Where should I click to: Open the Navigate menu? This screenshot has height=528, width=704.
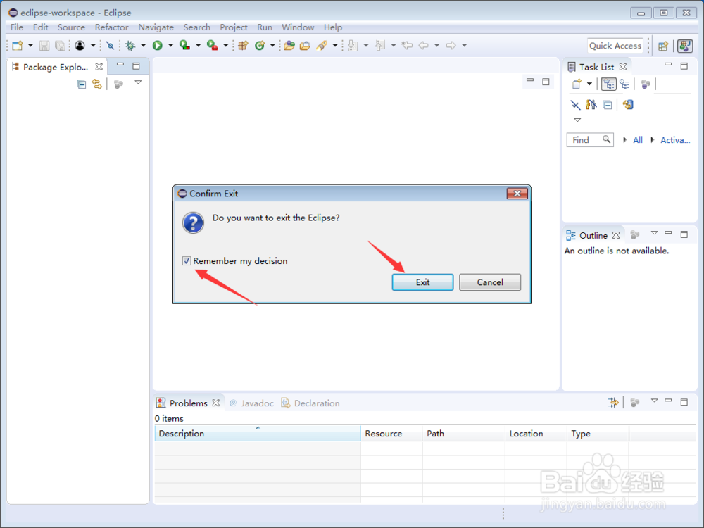(x=156, y=27)
